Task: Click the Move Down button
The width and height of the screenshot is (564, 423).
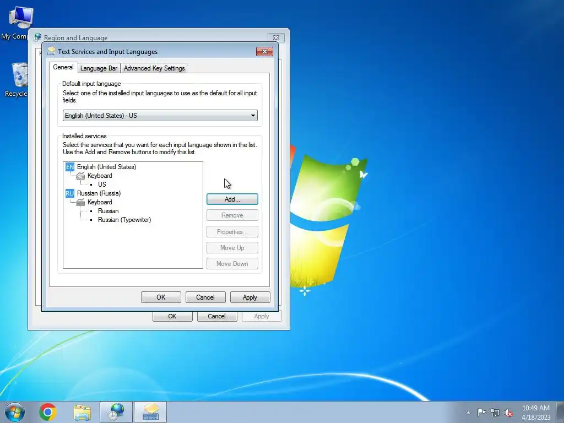Action: (232, 264)
